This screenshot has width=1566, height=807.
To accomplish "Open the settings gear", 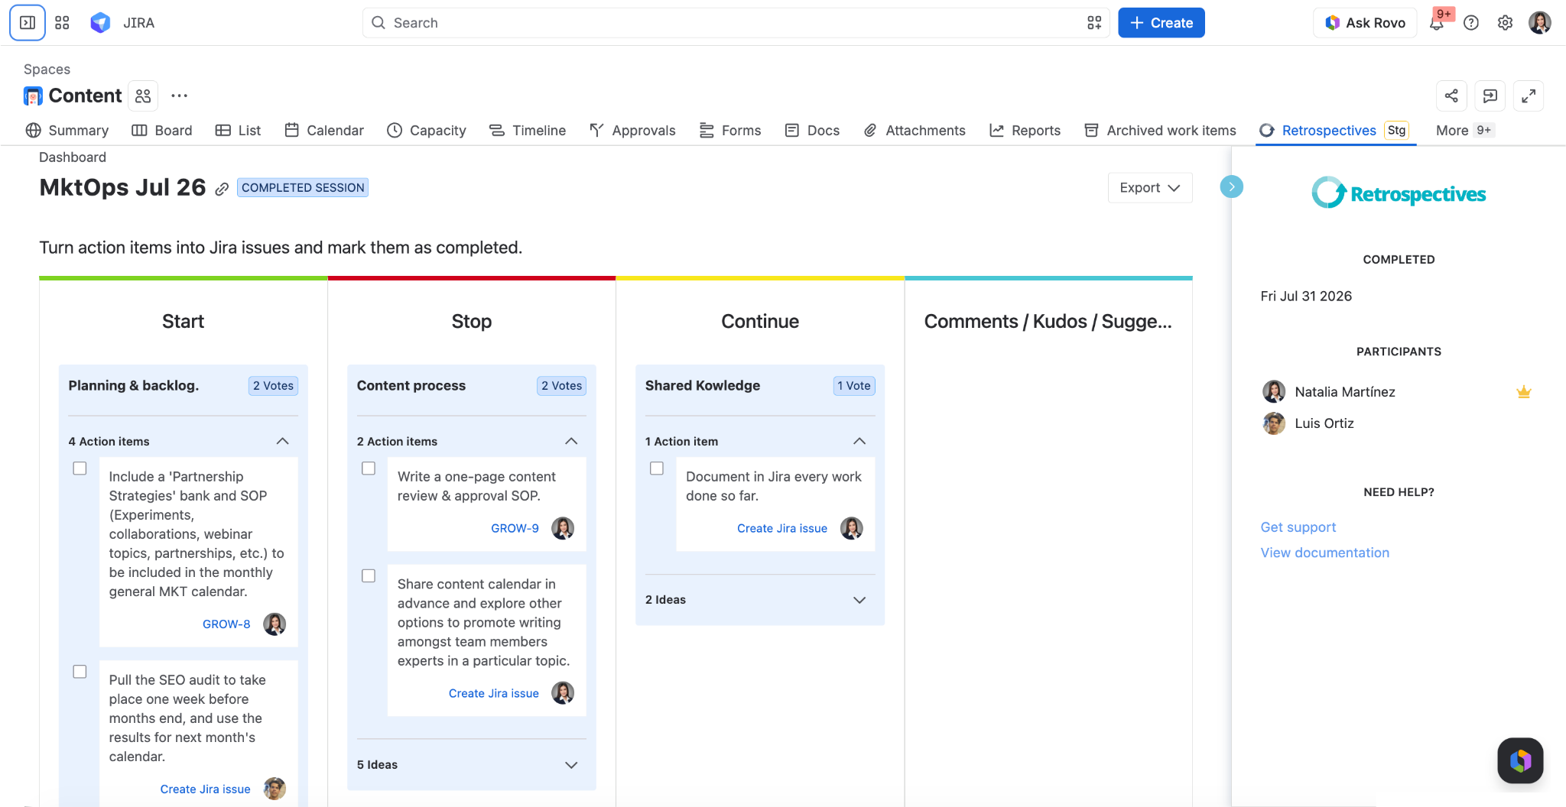I will [x=1506, y=23].
